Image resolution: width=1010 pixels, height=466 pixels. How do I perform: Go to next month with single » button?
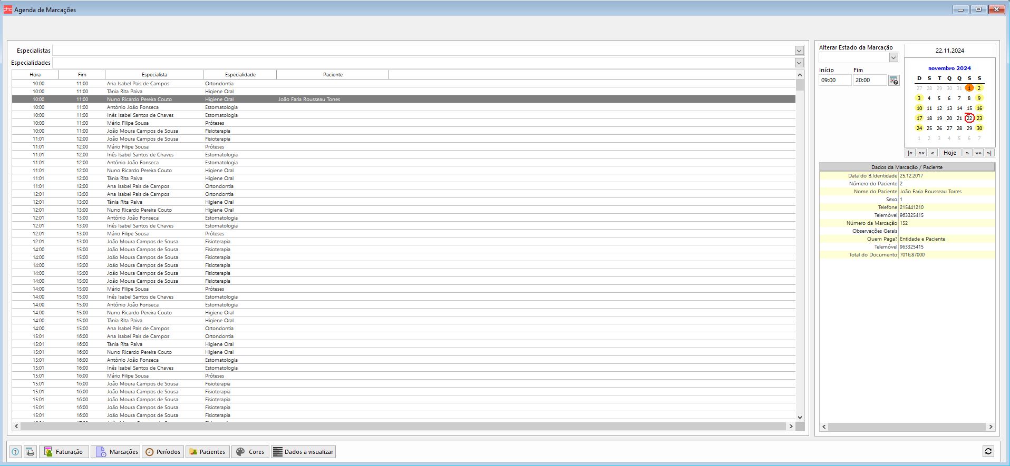pos(967,153)
